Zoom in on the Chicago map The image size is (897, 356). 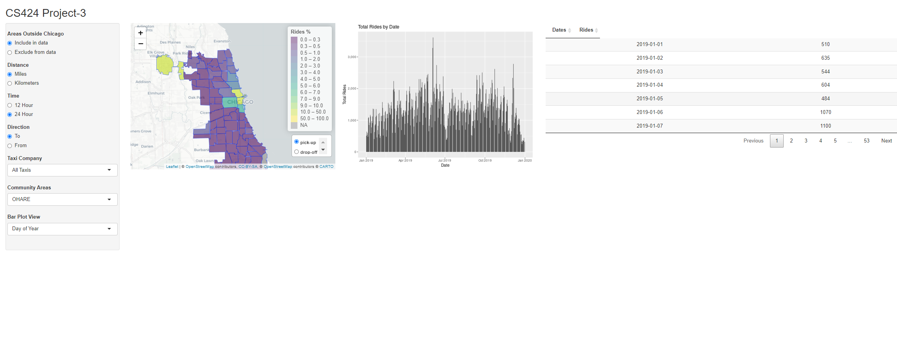140,33
